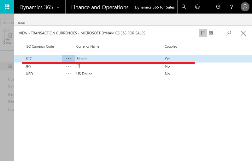Open the search magnifier in top bar
This screenshot has height=161, width=252.
click(x=184, y=7)
